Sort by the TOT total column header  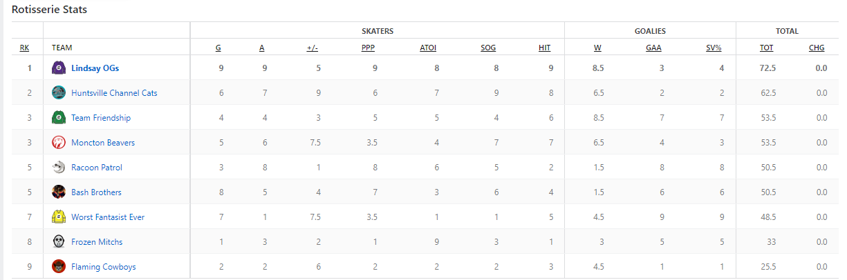pyautogui.click(x=766, y=48)
